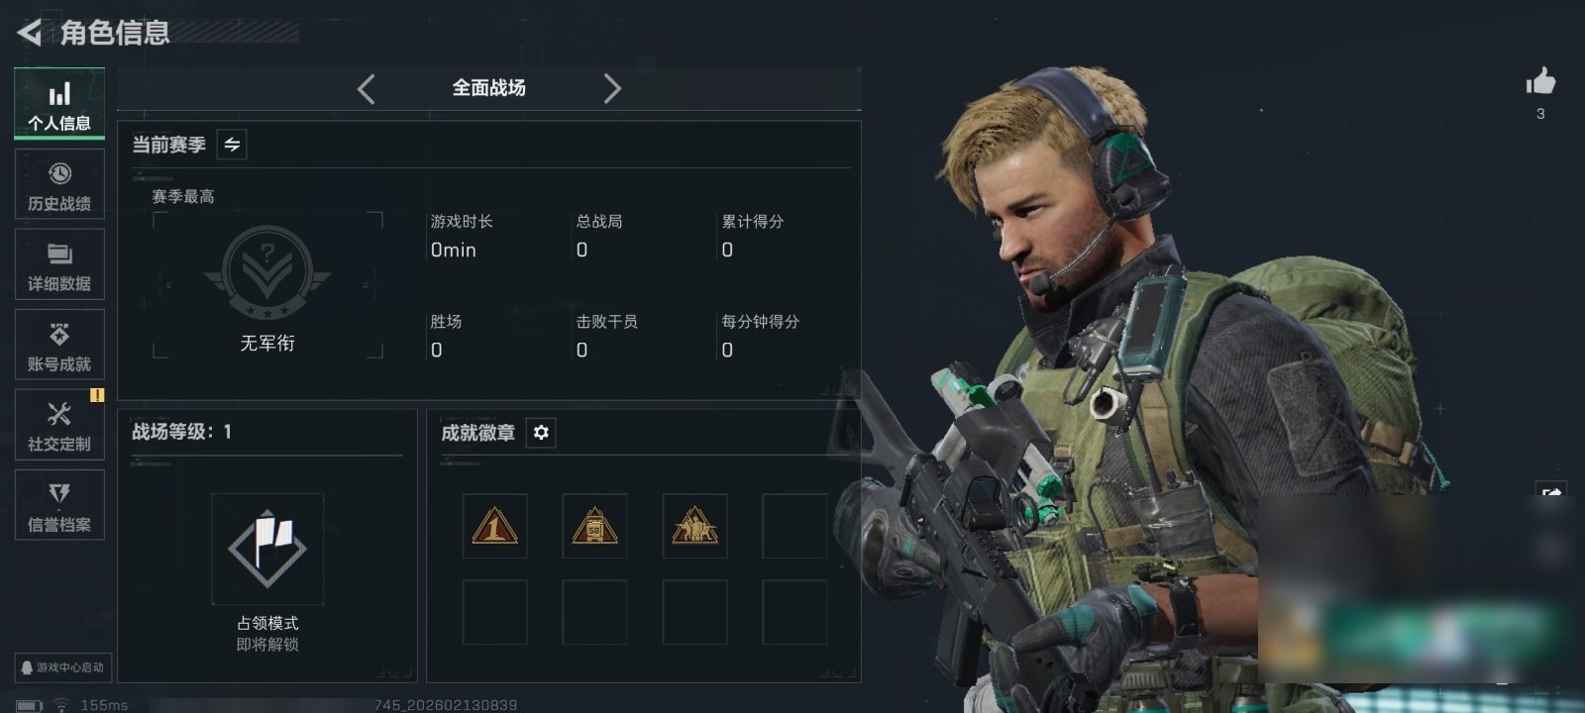Image resolution: width=1585 pixels, height=713 pixels.
Task: Open 社交定制 customization section
Action: 59,425
